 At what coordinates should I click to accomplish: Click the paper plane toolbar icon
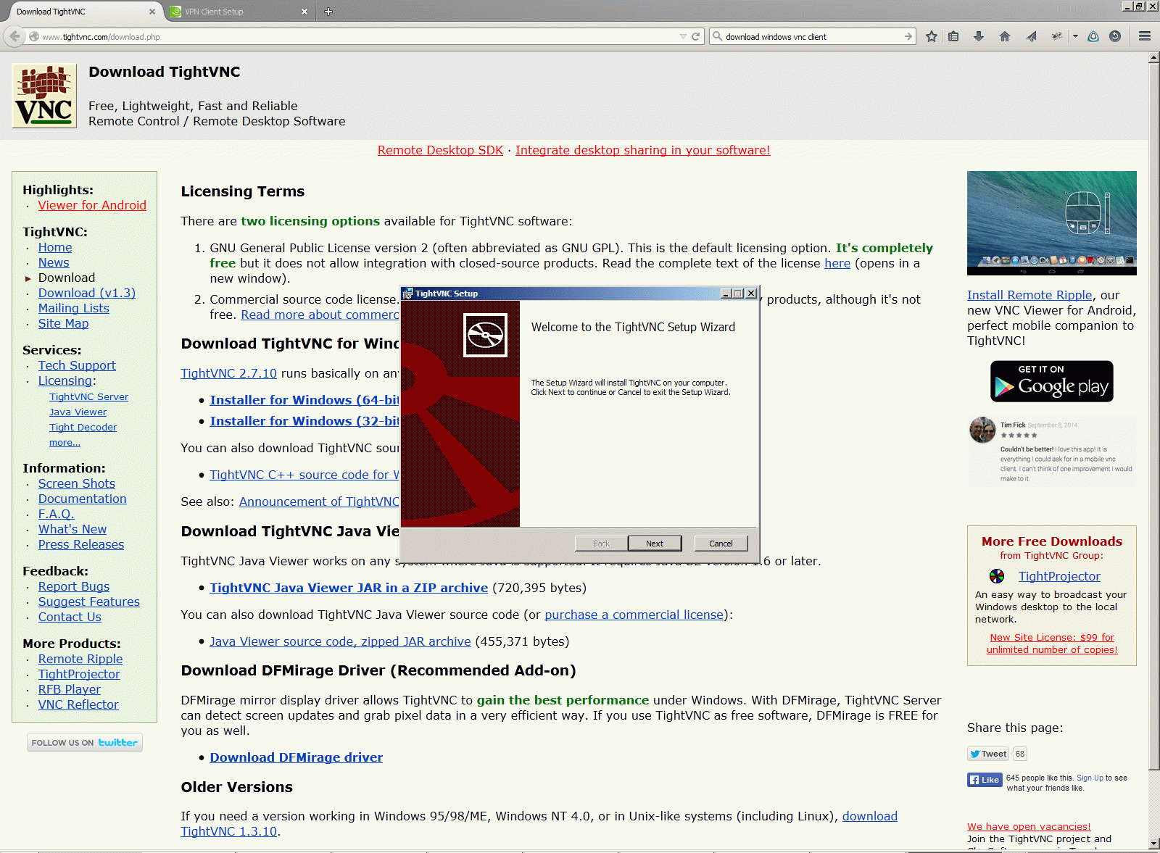click(x=1031, y=36)
